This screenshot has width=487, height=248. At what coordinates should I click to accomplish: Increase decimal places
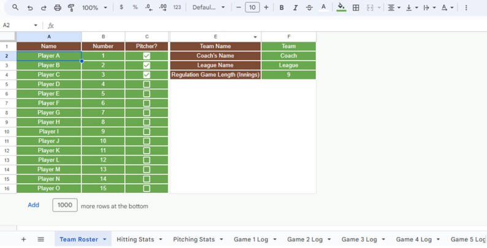tap(163, 7)
